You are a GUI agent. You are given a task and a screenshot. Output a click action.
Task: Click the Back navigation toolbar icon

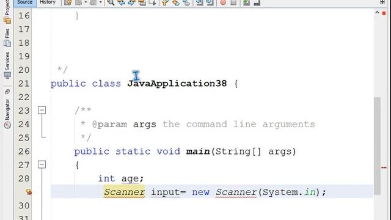coord(79,2)
